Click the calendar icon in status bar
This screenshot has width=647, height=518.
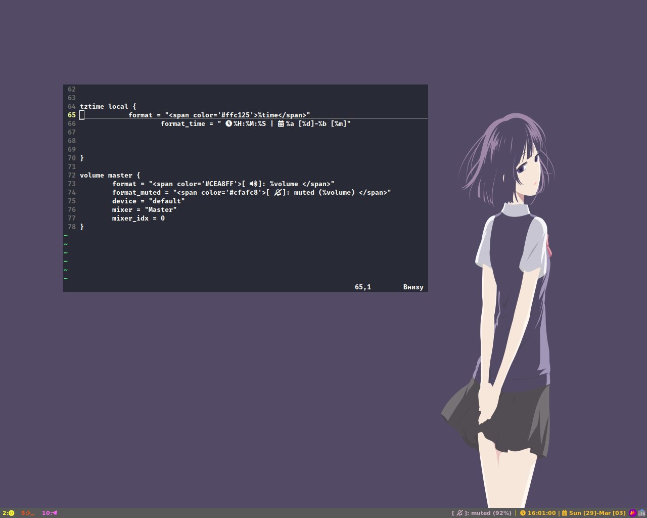pos(565,513)
